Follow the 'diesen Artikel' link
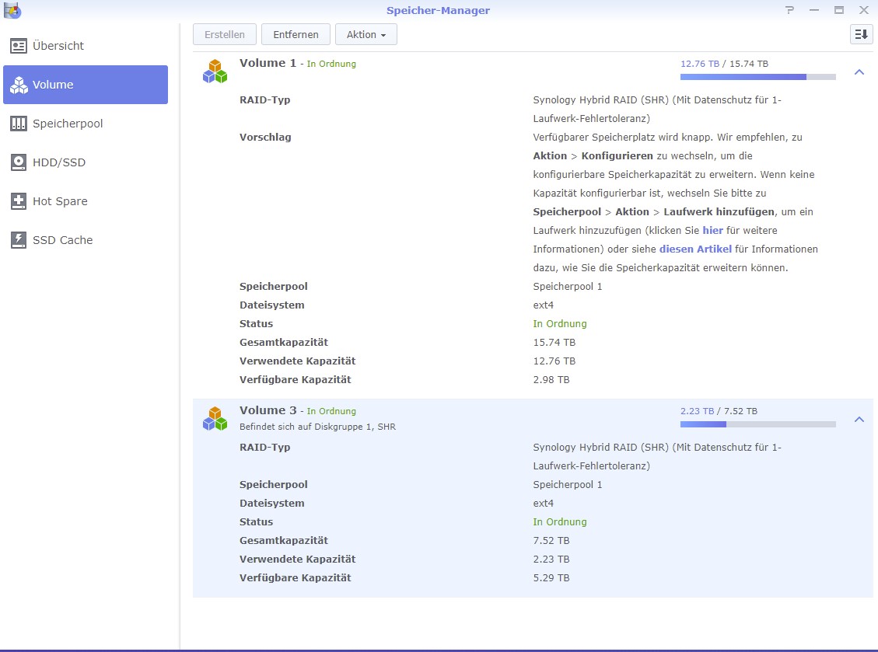The image size is (878, 652). (694, 249)
